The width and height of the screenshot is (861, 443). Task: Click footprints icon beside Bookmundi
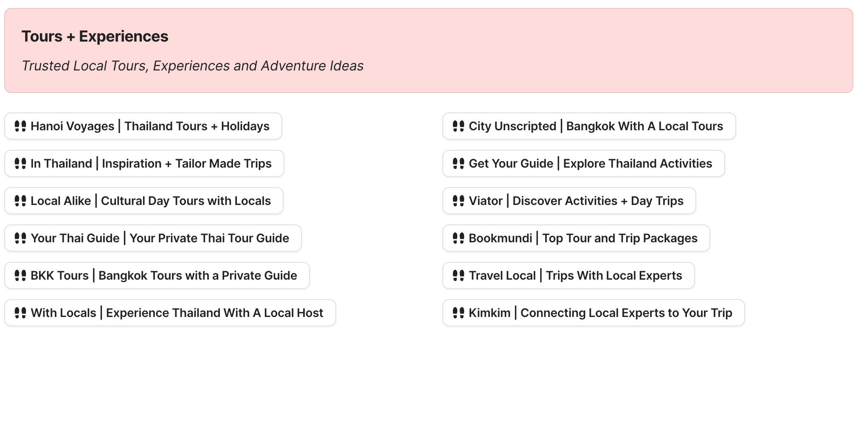pyautogui.click(x=459, y=238)
